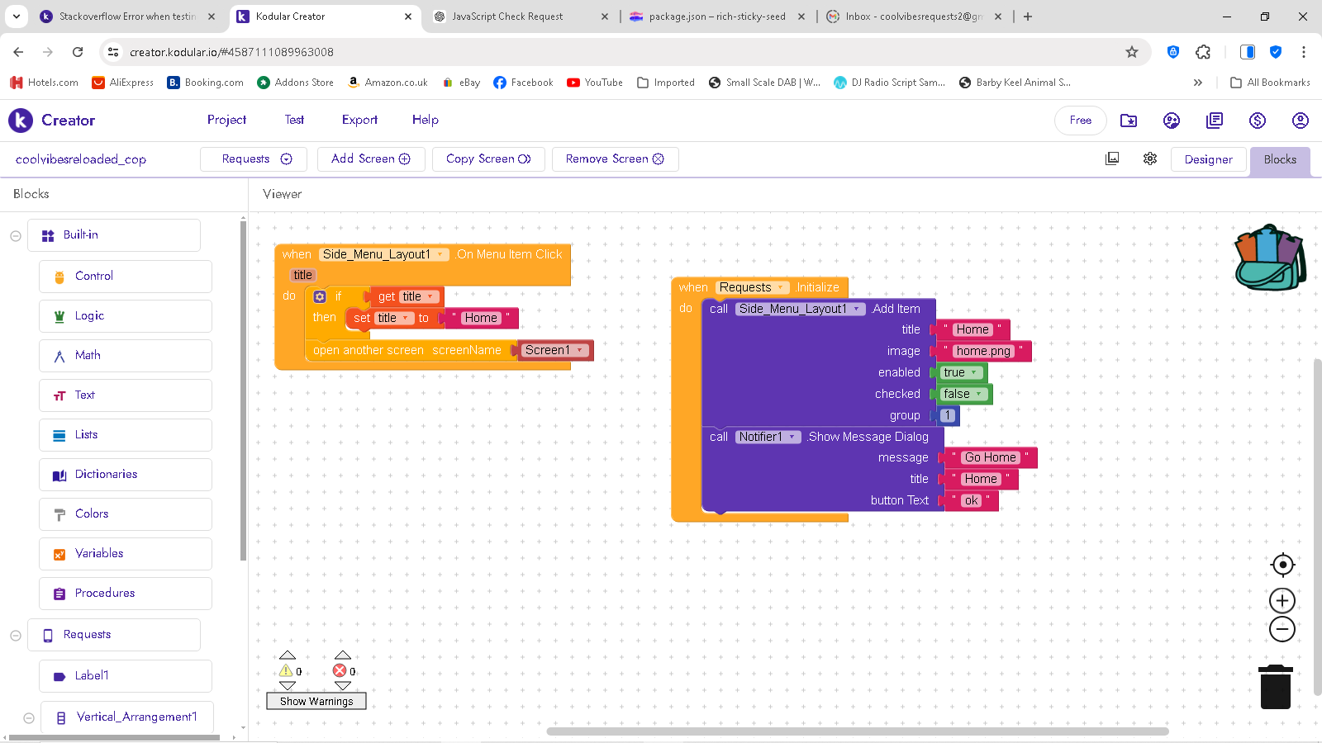Open the mutator gear on if block
The image size is (1322, 743).
click(x=320, y=296)
